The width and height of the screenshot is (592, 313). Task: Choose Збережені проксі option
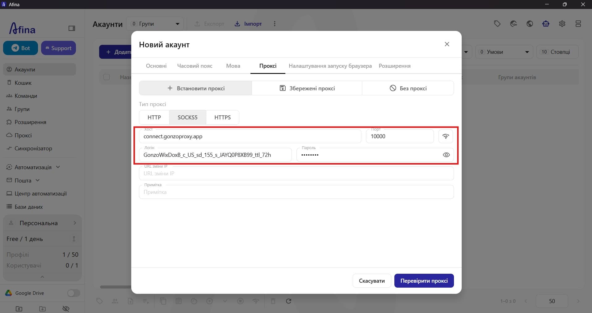[307, 88]
